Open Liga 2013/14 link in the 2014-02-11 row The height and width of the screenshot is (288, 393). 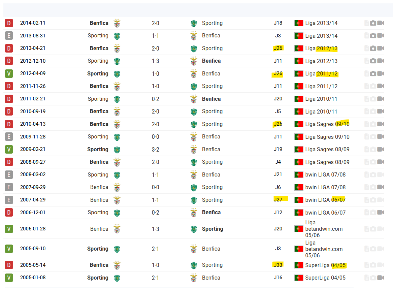pyautogui.click(x=321, y=23)
